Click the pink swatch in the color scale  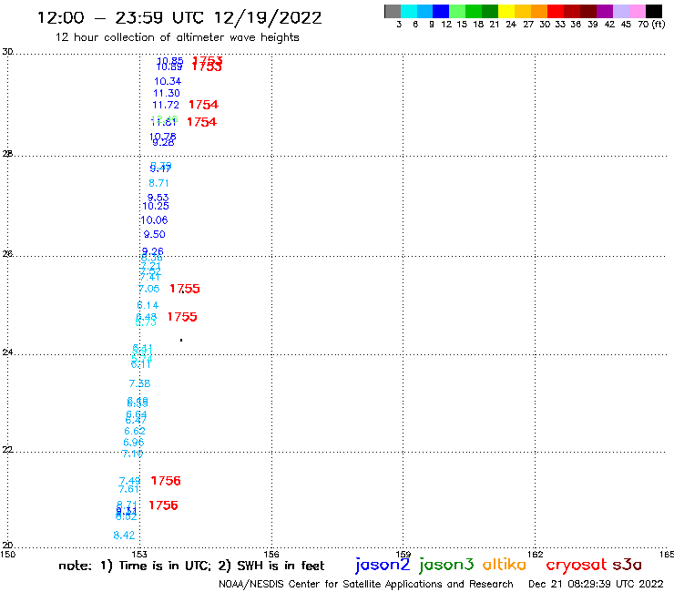[x=637, y=11]
